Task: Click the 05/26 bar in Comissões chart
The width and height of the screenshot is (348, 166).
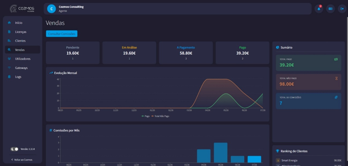Action: tap(220, 153)
